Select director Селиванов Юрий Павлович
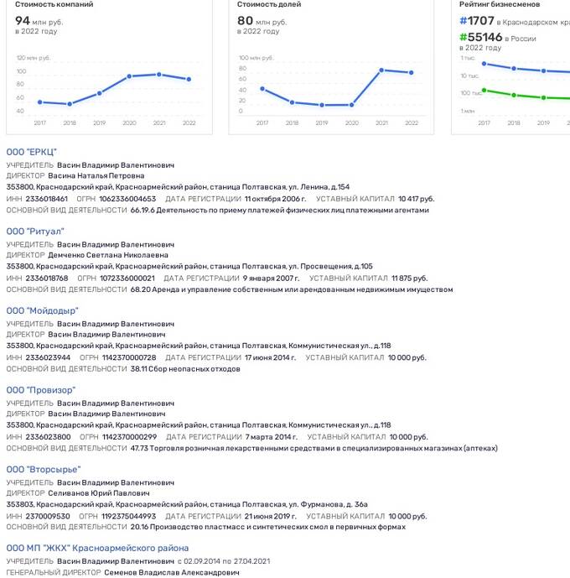 click(99, 493)
